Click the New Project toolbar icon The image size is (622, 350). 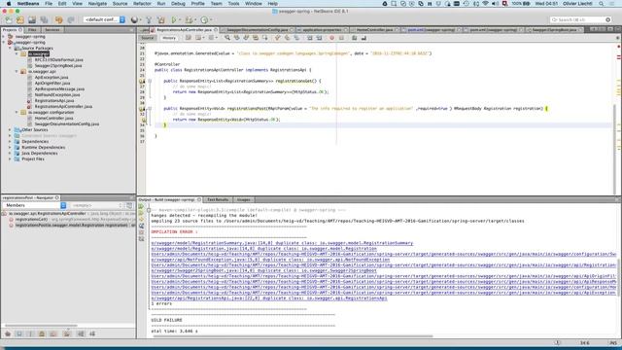(20, 19)
